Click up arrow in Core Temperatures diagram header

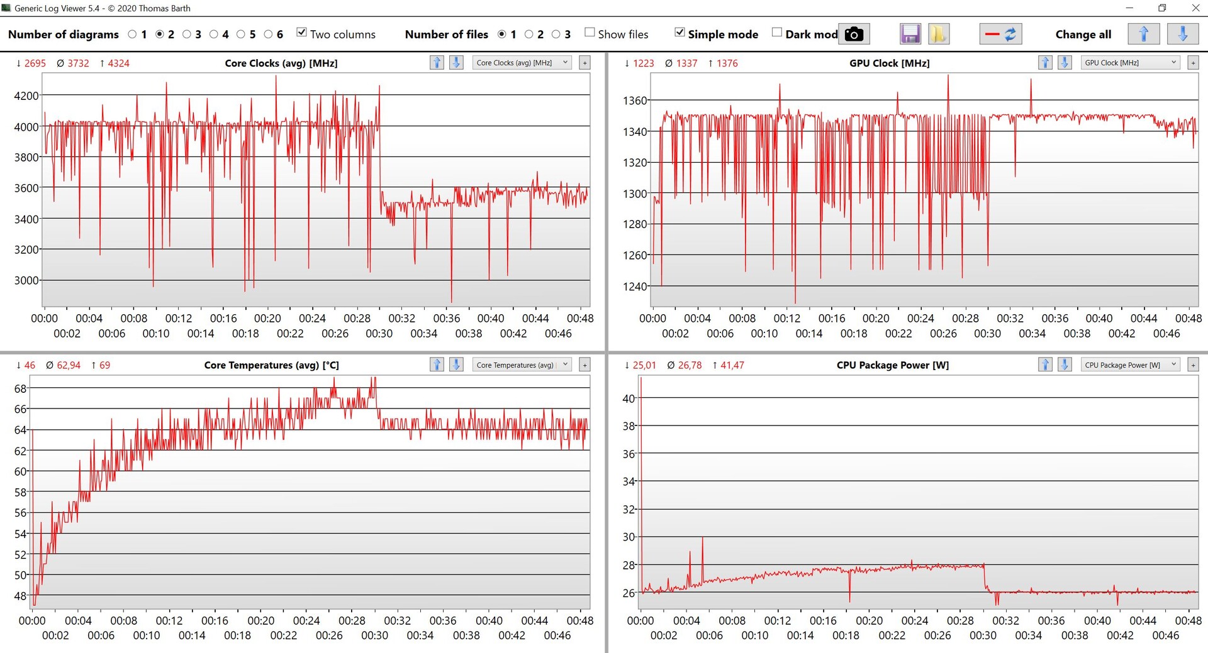(437, 365)
